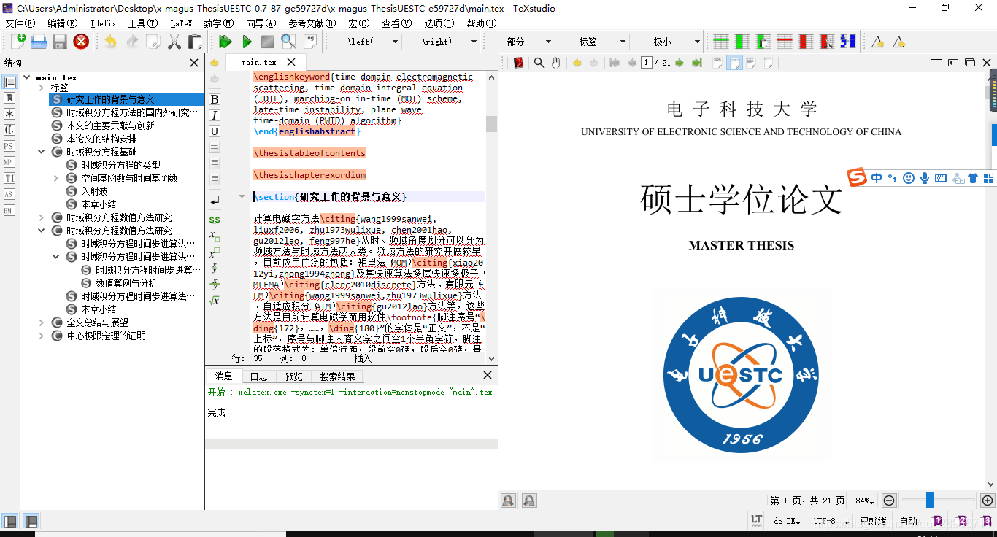The image size is (997, 537).
Task: Click Italic icon in editor side toolbar
Action: tap(215, 115)
